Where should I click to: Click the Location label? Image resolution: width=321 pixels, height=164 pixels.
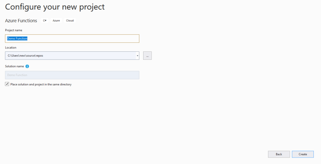click(11, 48)
